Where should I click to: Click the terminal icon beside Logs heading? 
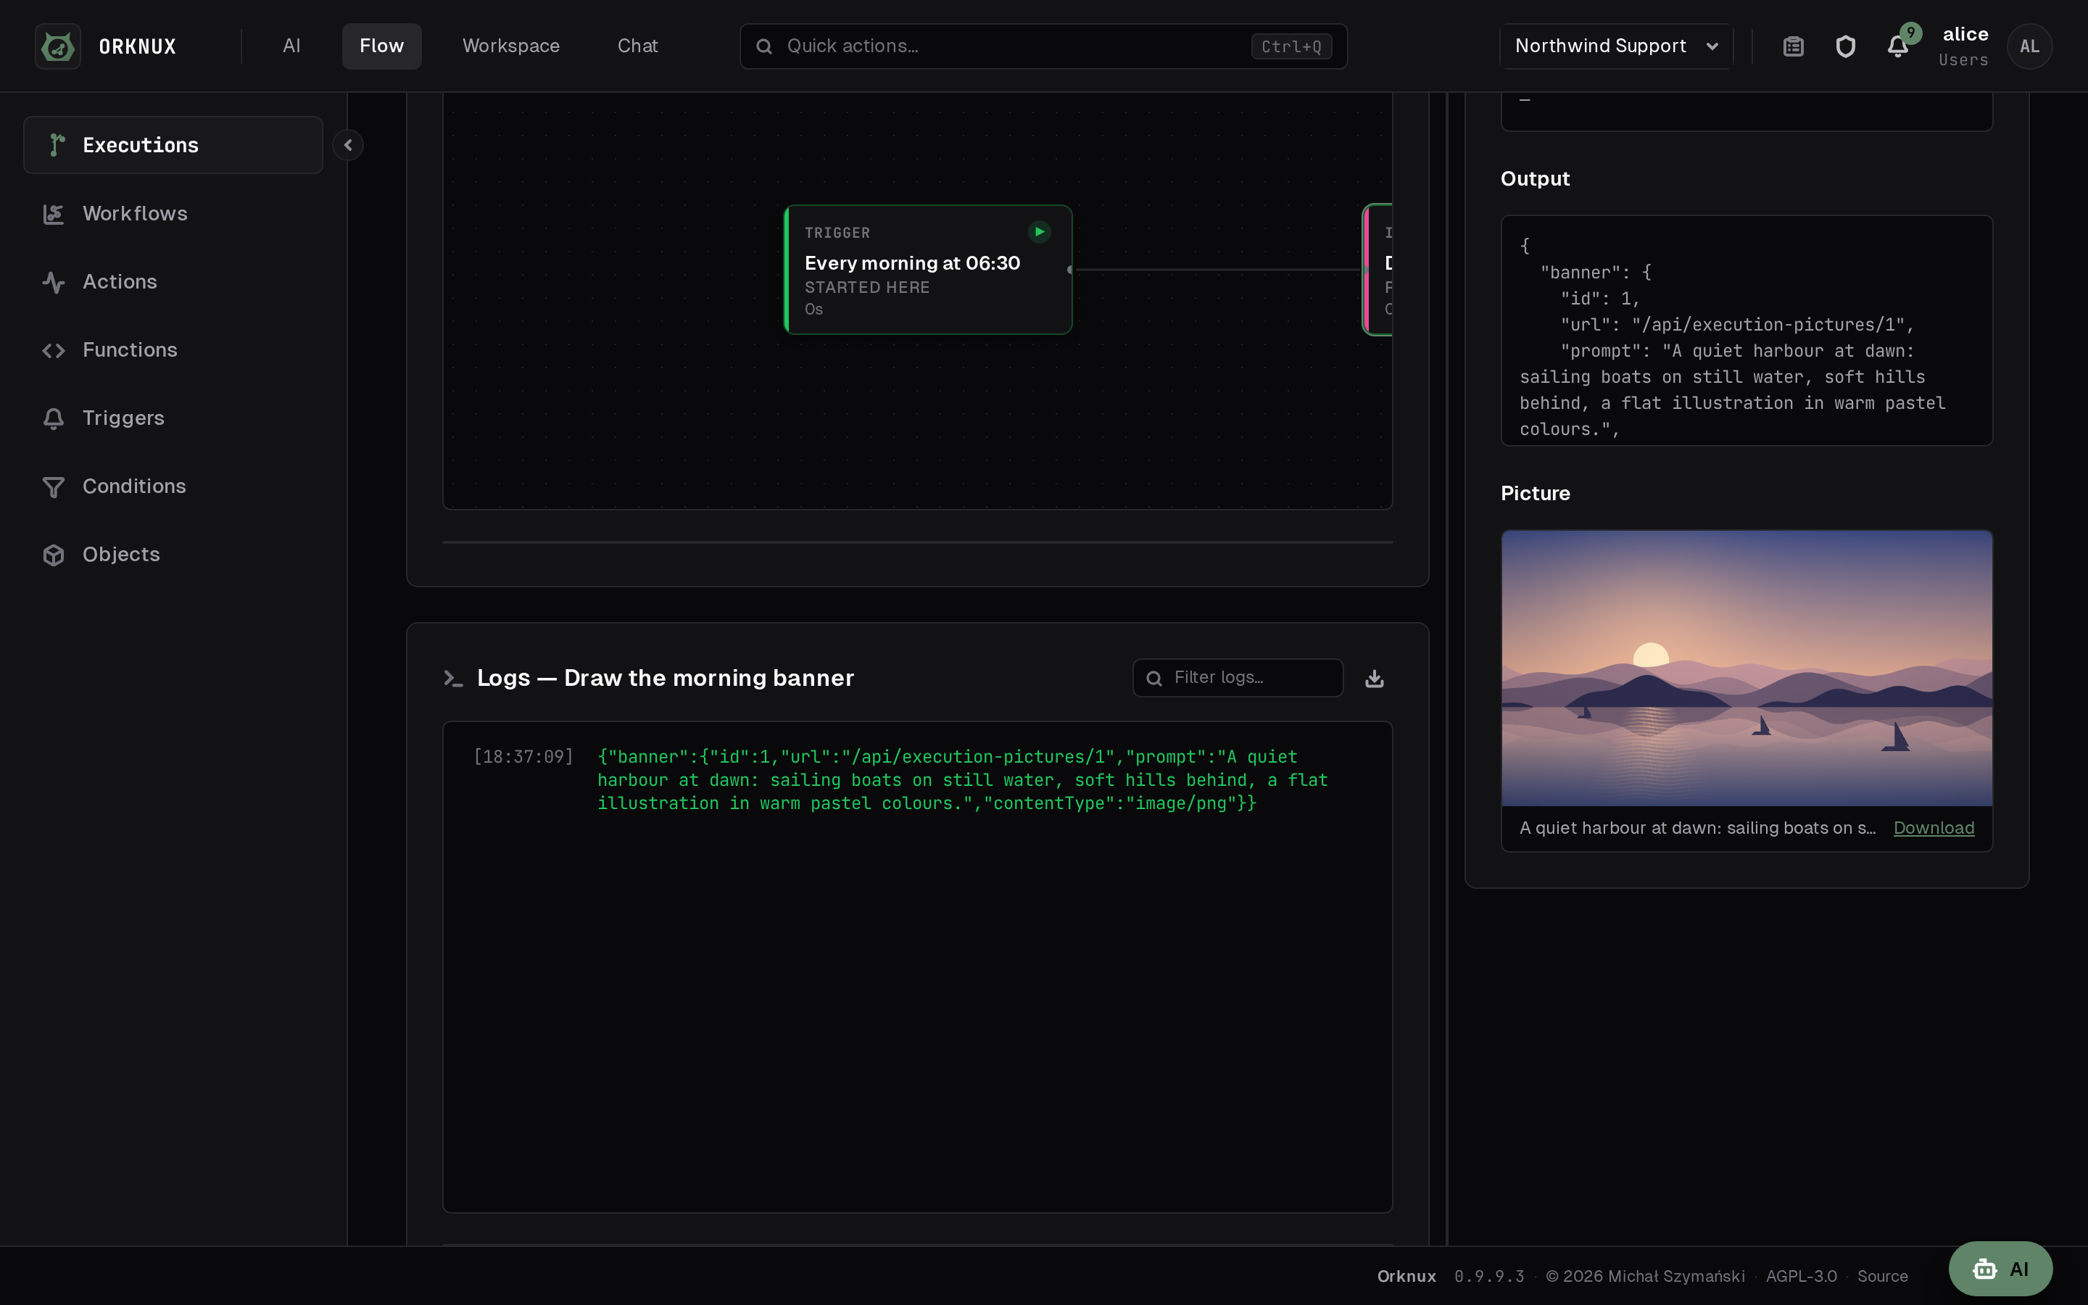tap(453, 679)
